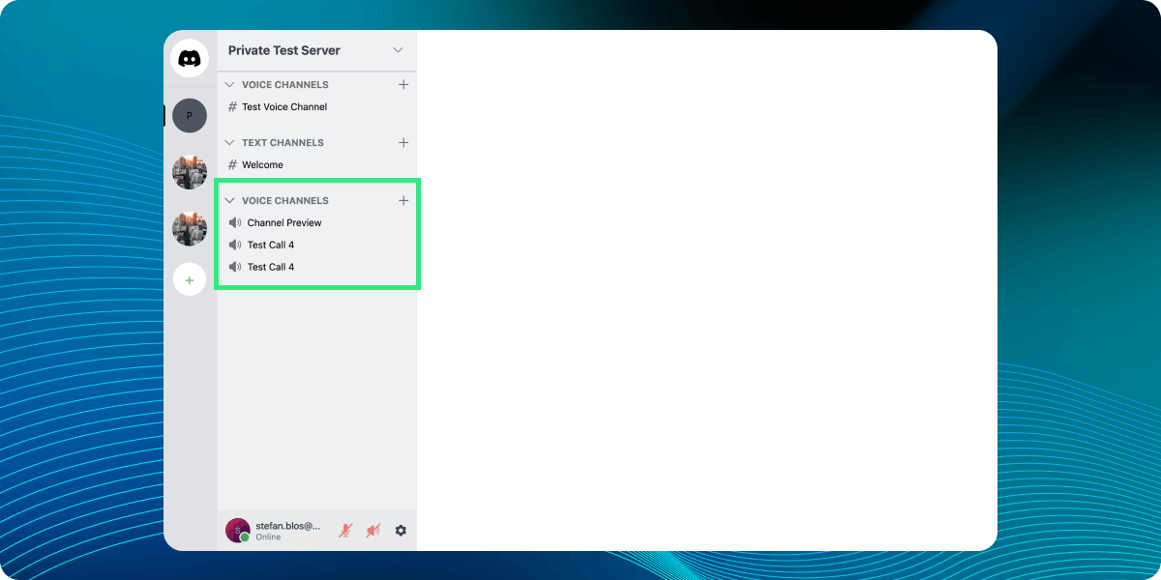Join the Channel Preview voice channel
1161x580 pixels.
(x=283, y=222)
